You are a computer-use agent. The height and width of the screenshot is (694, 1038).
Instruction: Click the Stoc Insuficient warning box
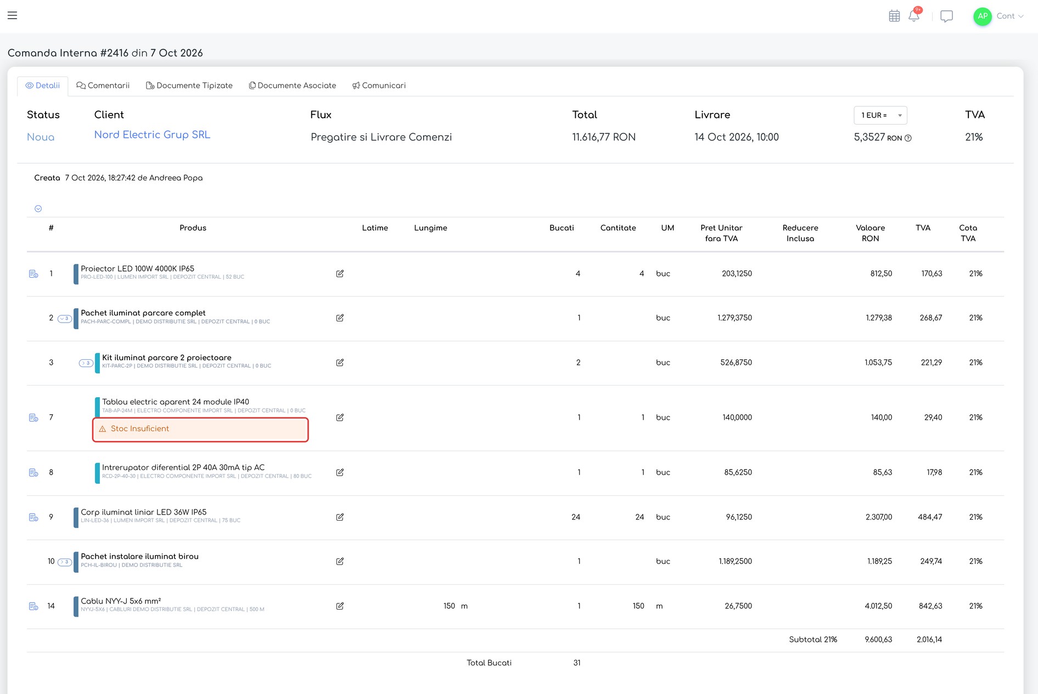(x=200, y=429)
